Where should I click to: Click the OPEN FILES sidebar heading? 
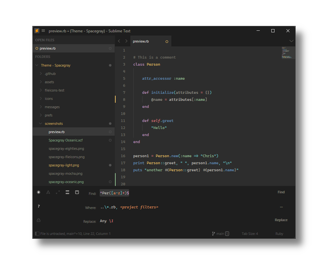(45, 40)
